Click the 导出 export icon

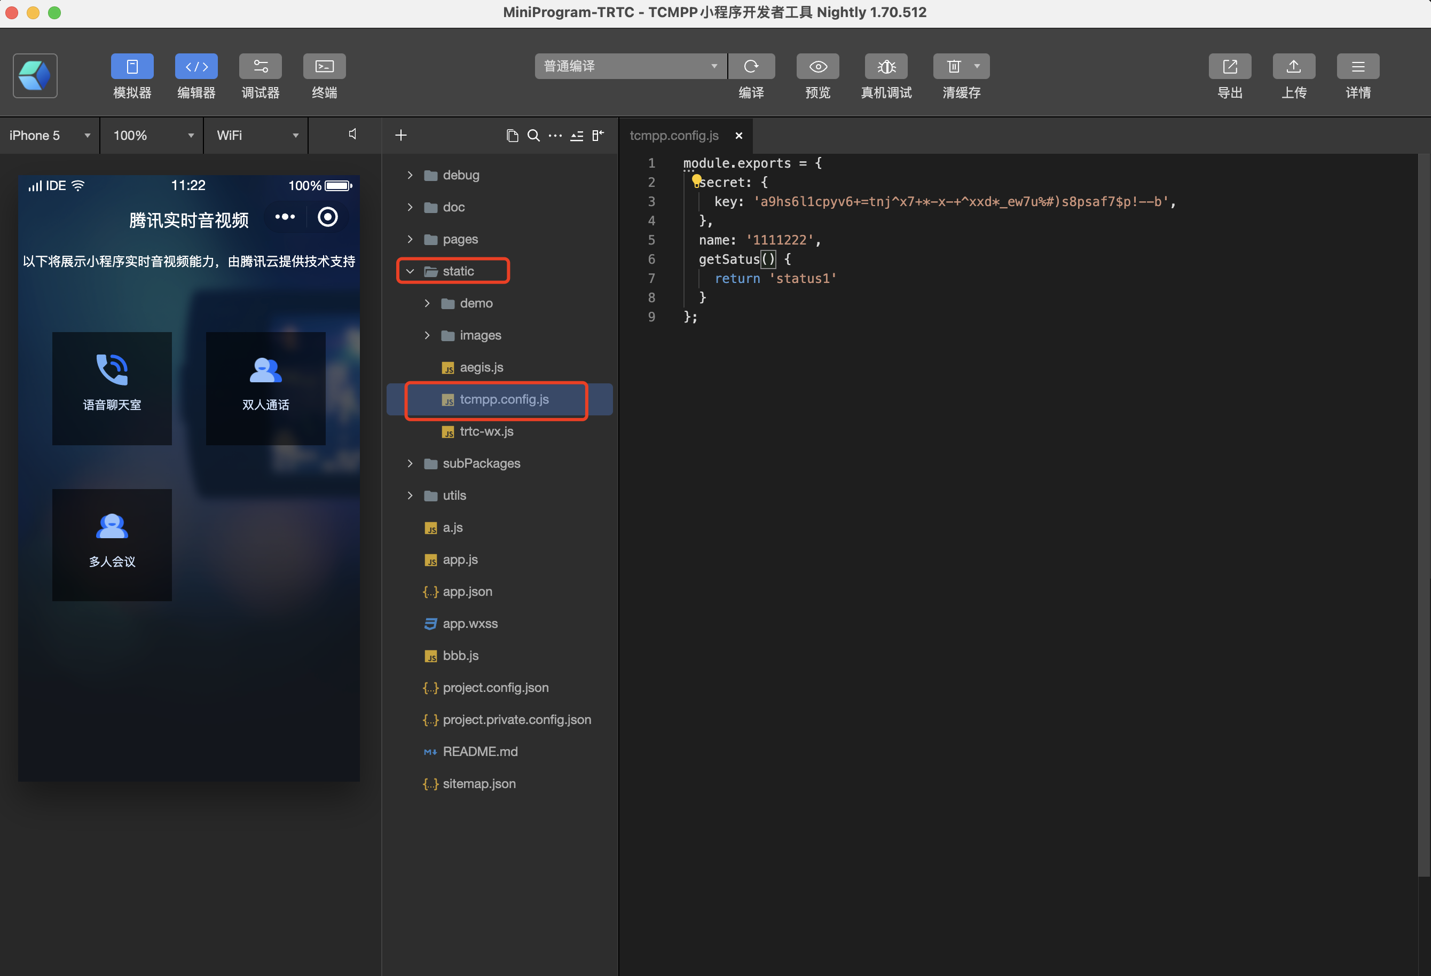1229,67
